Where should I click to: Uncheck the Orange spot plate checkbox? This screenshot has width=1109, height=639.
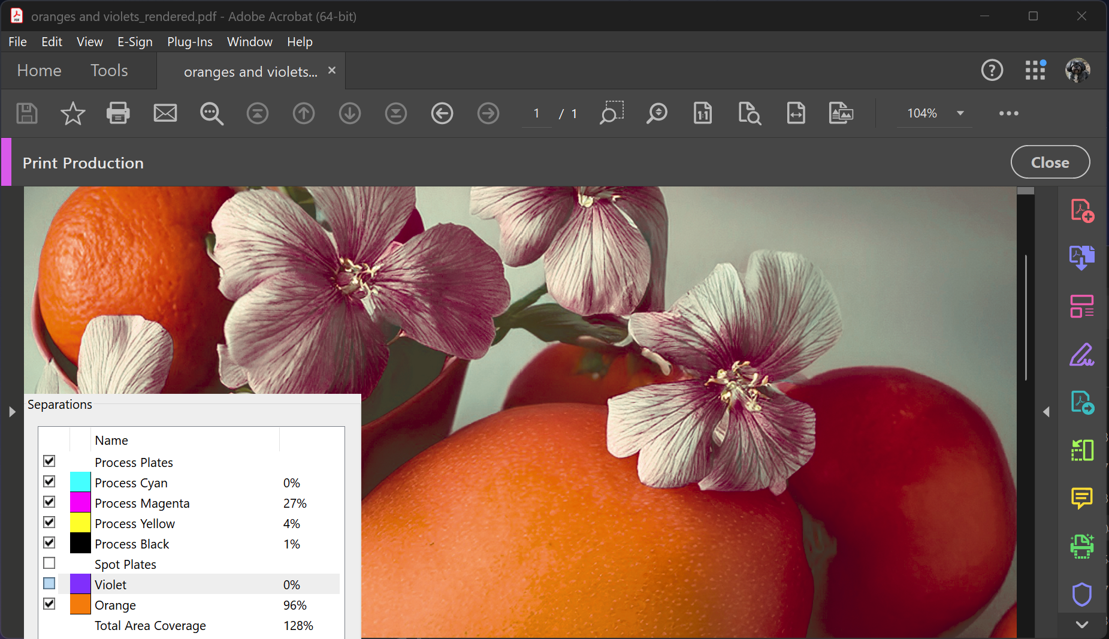tap(50, 604)
